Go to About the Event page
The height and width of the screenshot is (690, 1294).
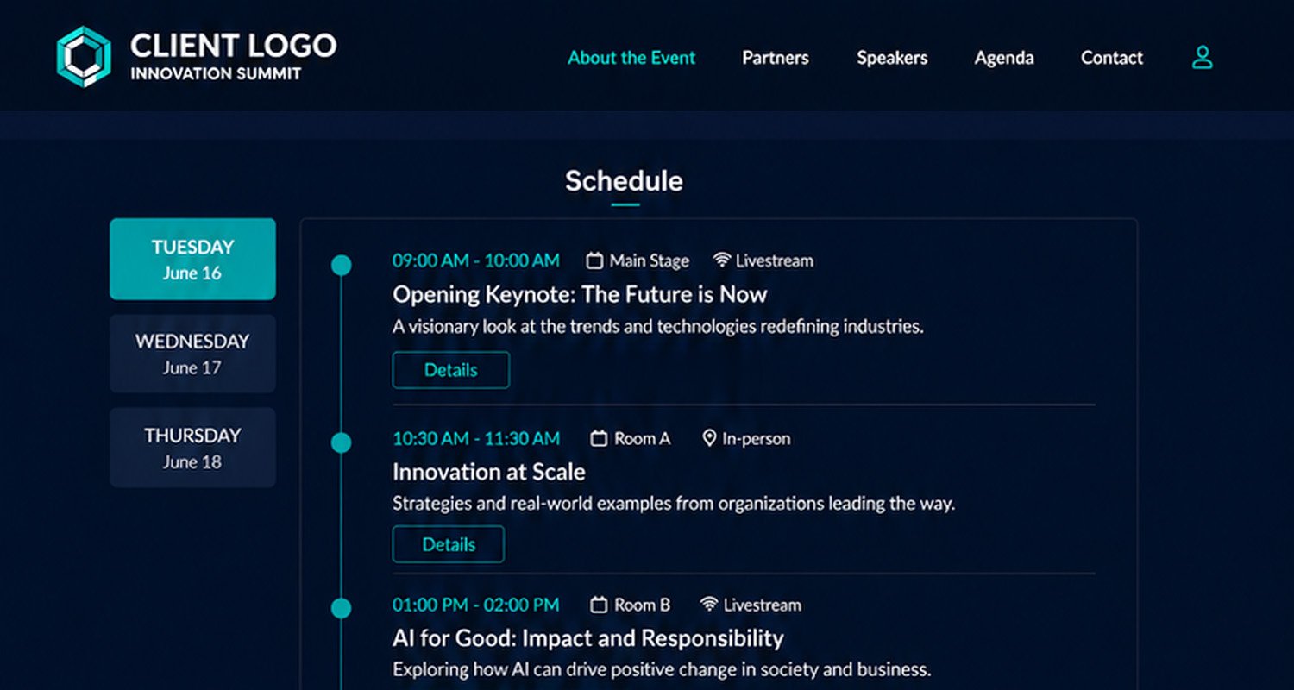tap(631, 58)
